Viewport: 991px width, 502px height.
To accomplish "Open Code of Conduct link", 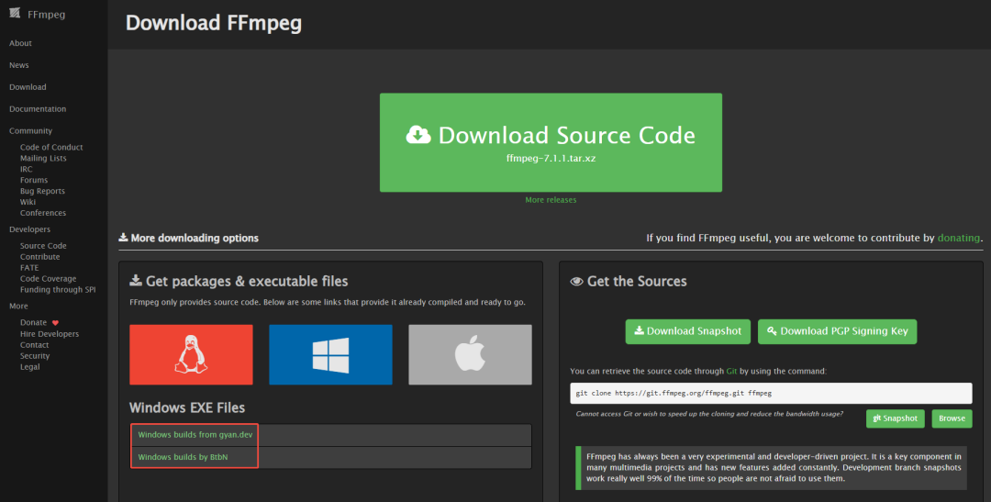I will pyautogui.click(x=51, y=148).
